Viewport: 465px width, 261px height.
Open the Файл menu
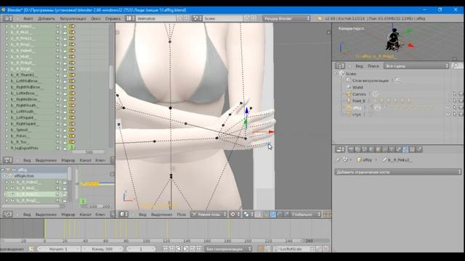[28, 19]
